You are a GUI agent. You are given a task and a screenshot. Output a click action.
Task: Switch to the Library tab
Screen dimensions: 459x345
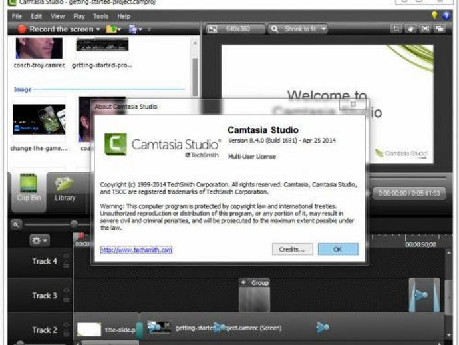(x=65, y=188)
